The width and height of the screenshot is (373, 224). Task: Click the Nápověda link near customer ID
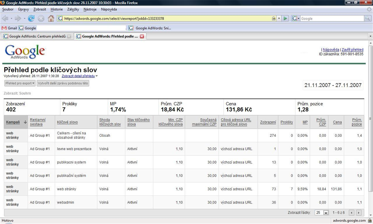331,50
